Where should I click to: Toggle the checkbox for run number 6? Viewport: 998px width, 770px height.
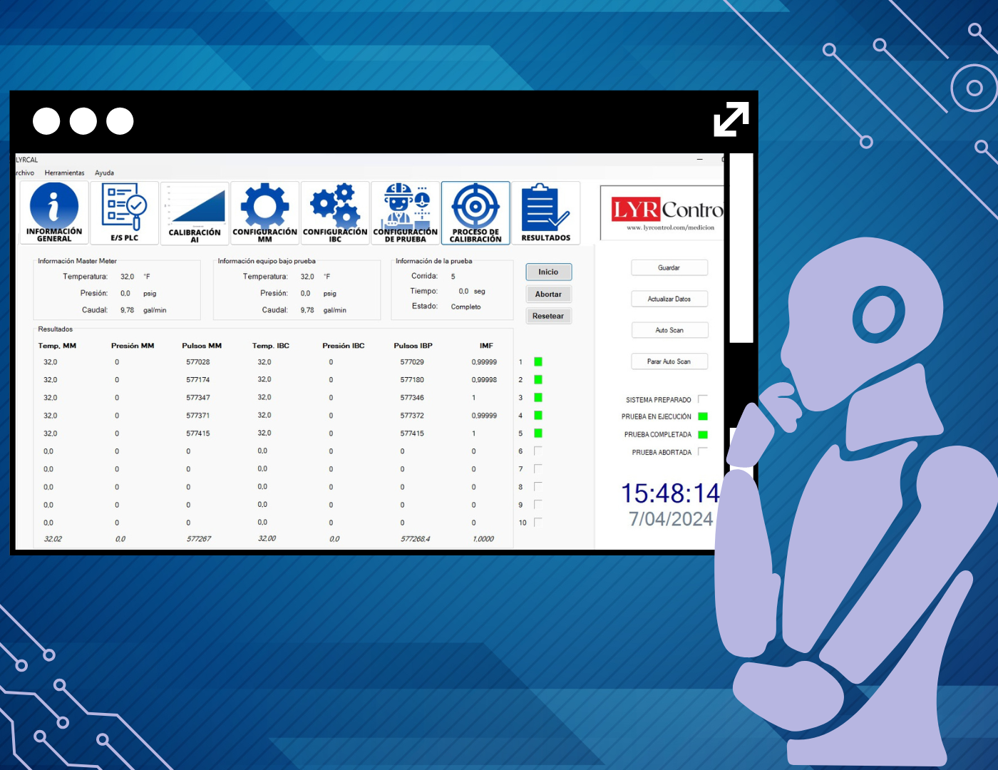click(x=537, y=451)
